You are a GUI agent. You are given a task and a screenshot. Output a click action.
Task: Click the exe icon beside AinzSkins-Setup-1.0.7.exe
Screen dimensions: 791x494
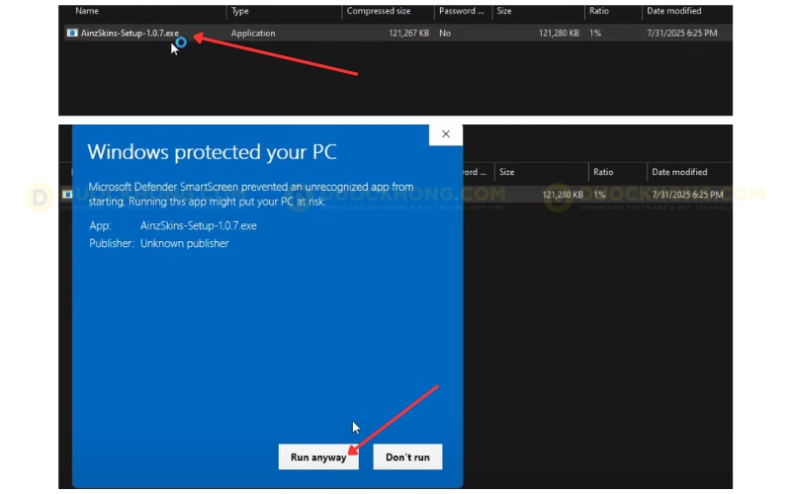72,33
